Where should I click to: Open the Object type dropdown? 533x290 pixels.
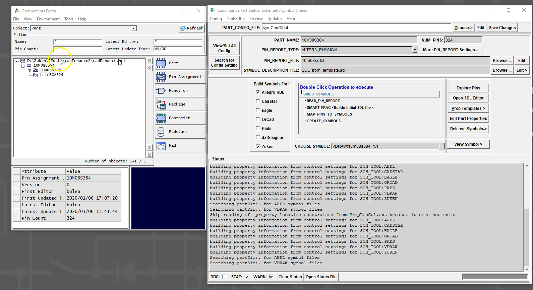click(x=134, y=28)
